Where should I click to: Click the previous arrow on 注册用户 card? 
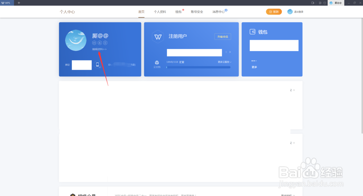[226, 52]
